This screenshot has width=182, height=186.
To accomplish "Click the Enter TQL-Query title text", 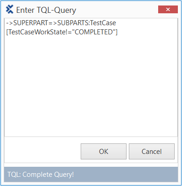I will (x=46, y=10).
